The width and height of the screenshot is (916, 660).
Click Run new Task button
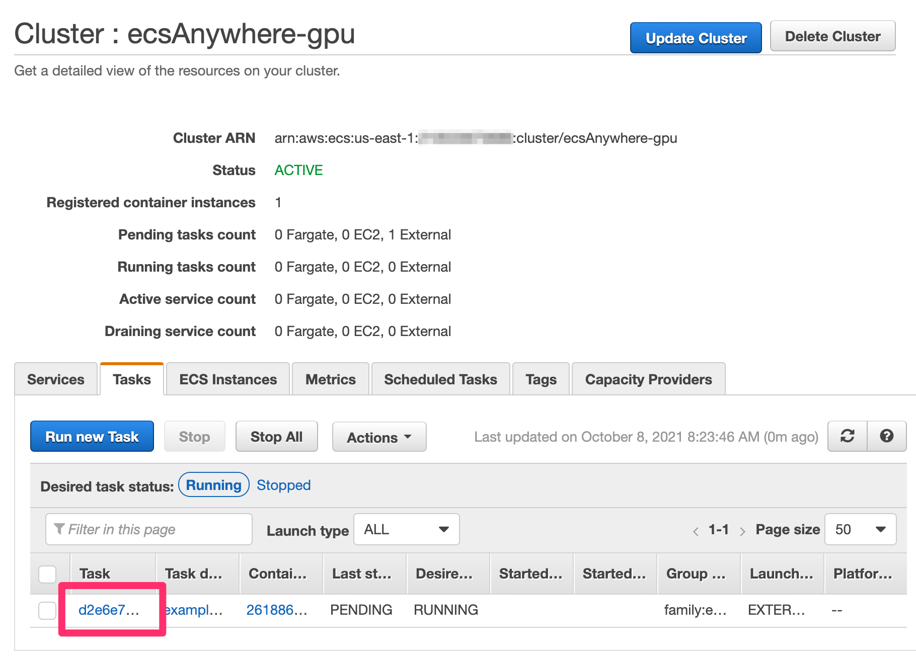click(92, 436)
